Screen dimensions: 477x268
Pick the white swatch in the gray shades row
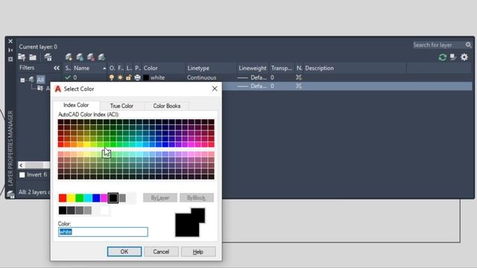[104, 210]
